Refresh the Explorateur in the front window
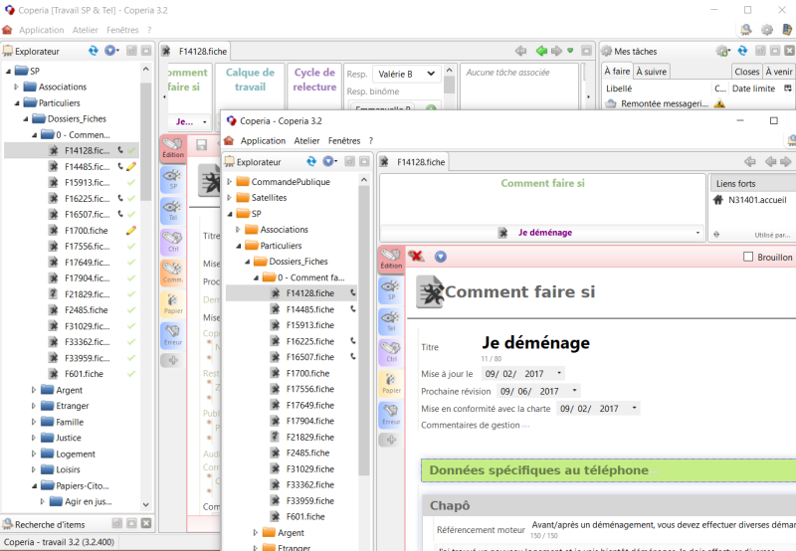 311,161
